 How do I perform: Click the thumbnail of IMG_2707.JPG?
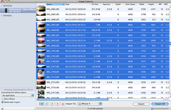41,67
